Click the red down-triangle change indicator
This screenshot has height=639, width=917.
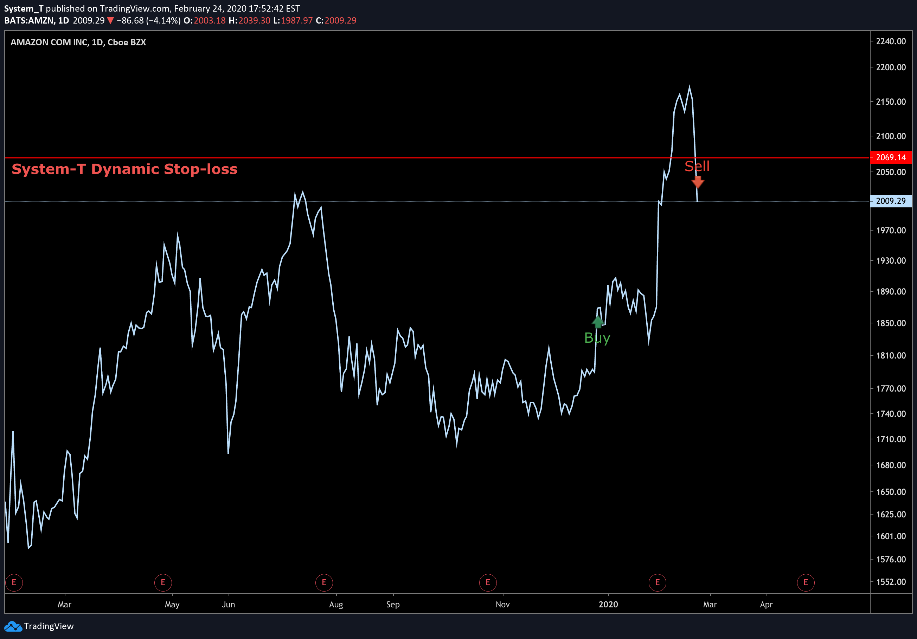[x=111, y=21]
